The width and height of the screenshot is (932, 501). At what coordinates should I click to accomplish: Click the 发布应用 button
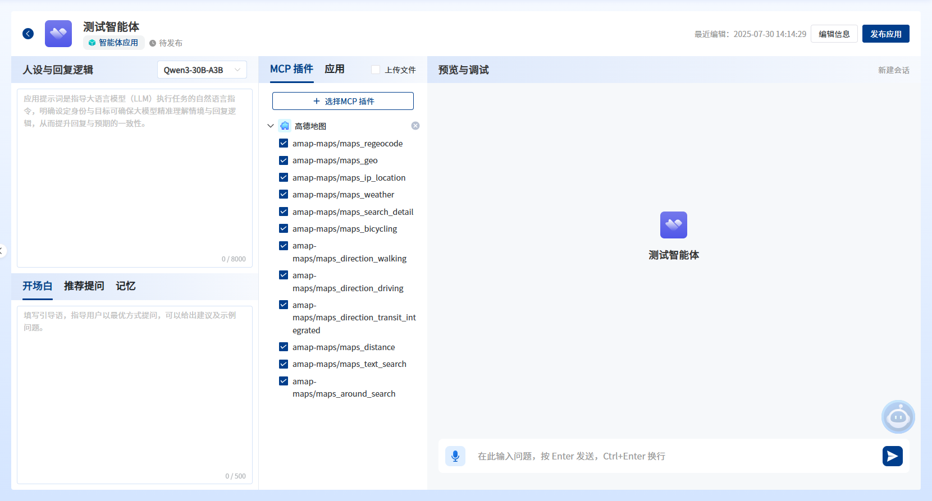pos(885,34)
